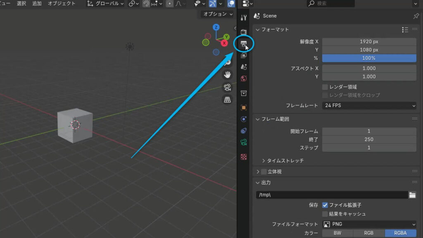Collapse the 出力 panel

click(258, 183)
